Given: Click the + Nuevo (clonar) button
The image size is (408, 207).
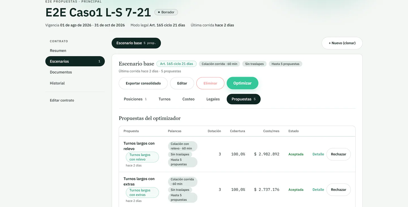Looking at the screenshot, I should tap(342, 43).
